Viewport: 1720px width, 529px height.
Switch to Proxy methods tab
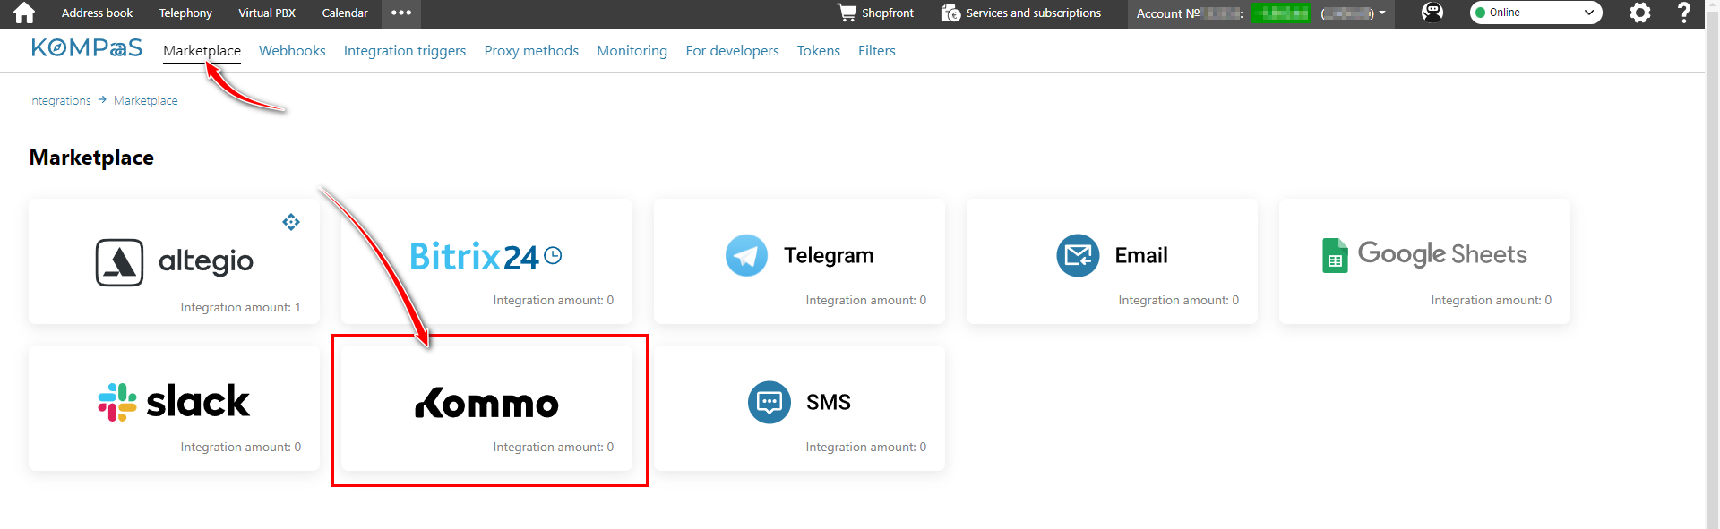531,51
